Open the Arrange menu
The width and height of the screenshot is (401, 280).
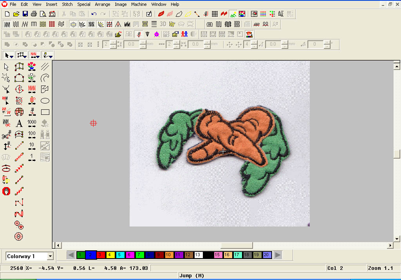pyautogui.click(x=102, y=4)
